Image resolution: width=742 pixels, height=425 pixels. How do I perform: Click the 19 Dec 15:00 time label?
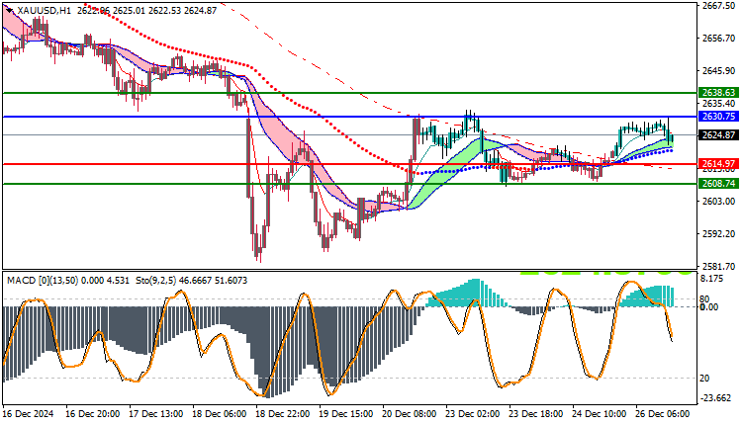(346, 414)
